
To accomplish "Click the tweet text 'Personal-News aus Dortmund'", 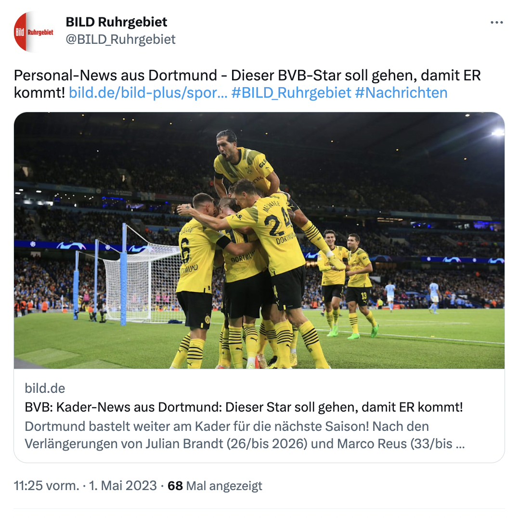I will 115,76.
